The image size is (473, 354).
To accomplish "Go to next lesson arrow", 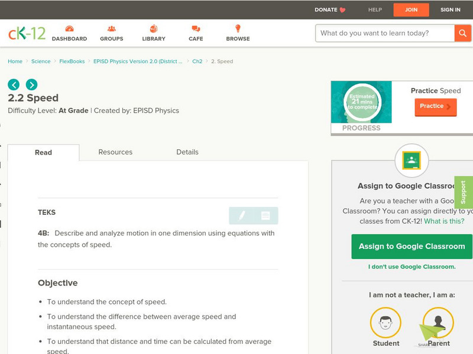I will [x=32, y=84].
